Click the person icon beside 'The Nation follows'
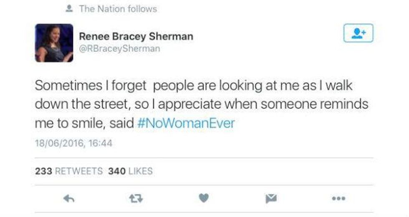 (70, 9)
